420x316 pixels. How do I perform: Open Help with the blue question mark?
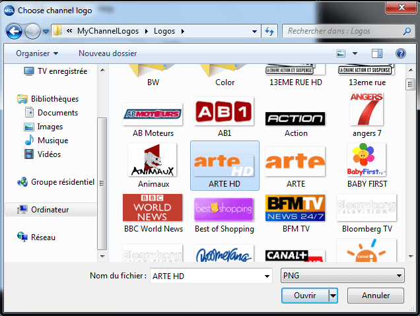[x=400, y=53]
